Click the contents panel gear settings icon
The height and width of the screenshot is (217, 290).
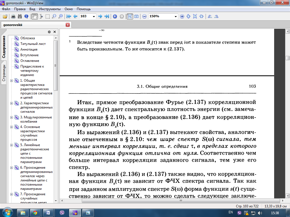pyautogui.click(x=49, y=32)
